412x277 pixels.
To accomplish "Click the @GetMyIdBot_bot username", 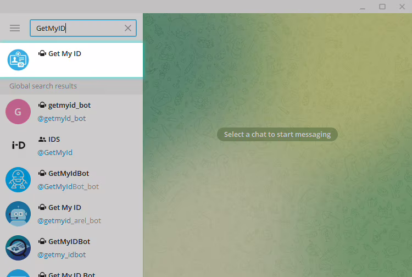I will point(68,186).
